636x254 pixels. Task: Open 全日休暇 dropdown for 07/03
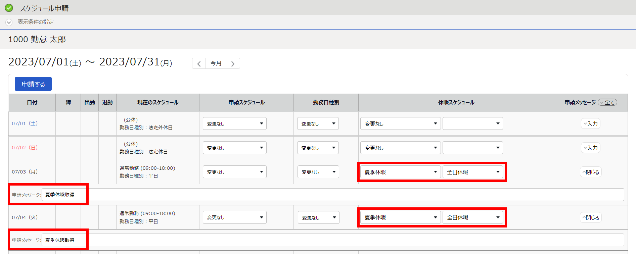tap(473, 172)
